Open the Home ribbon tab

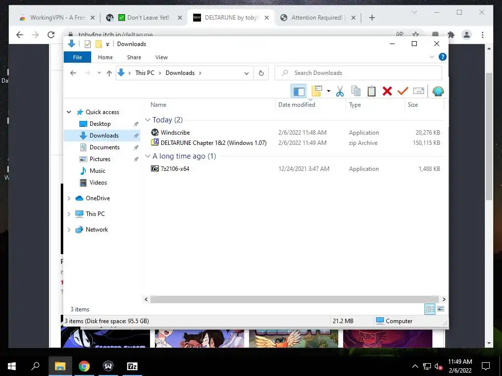point(105,57)
